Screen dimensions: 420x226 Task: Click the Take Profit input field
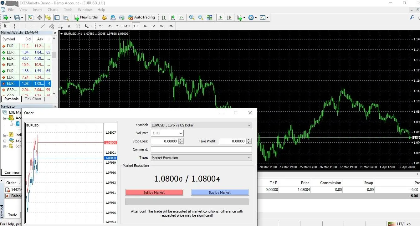233,141
